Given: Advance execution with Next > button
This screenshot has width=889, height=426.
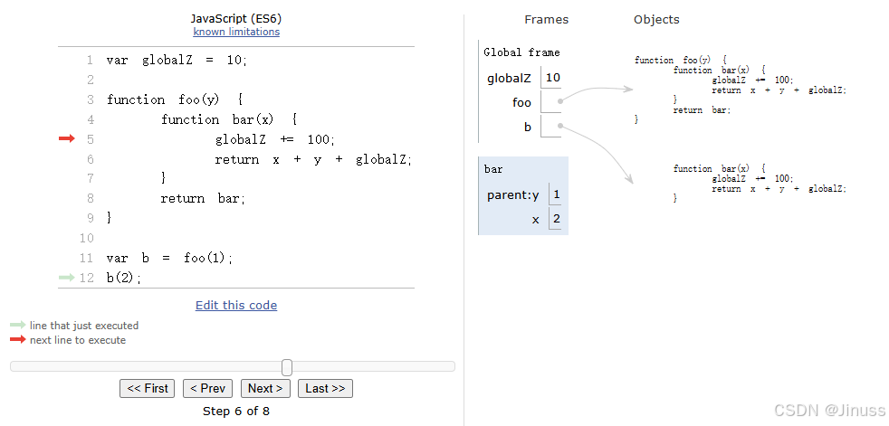Looking at the screenshot, I should pos(265,389).
